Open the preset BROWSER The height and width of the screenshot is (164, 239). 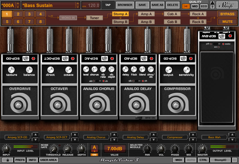125,5
